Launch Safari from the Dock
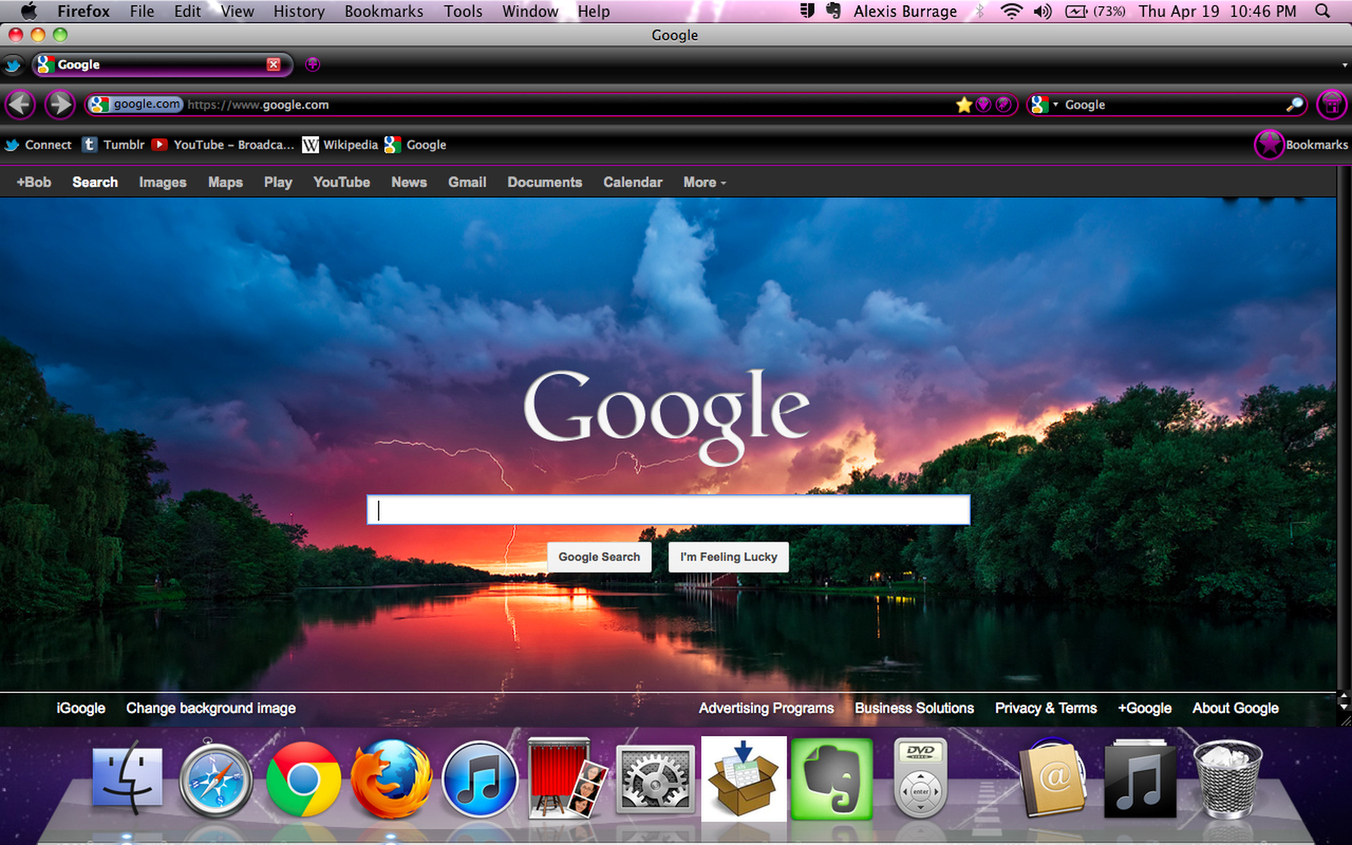The height and width of the screenshot is (845, 1352). click(215, 781)
